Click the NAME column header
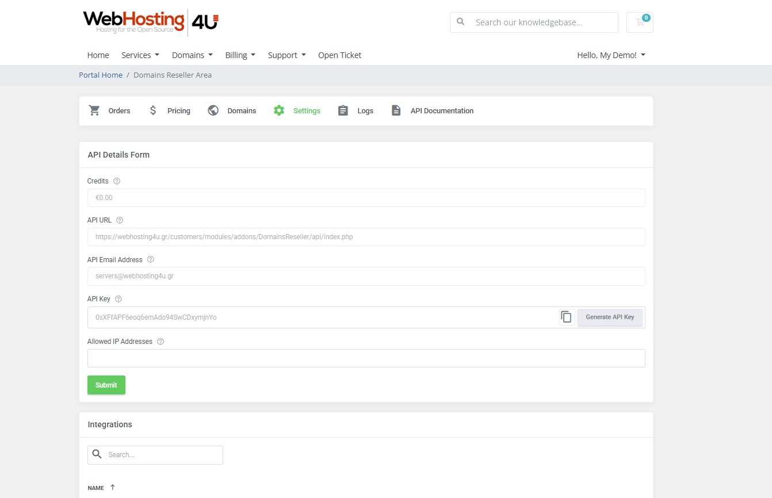The width and height of the screenshot is (772, 498). pos(95,488)
